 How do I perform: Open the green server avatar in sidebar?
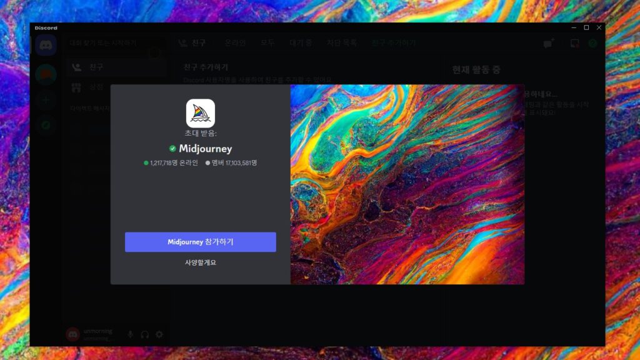(x=46, y=74)
